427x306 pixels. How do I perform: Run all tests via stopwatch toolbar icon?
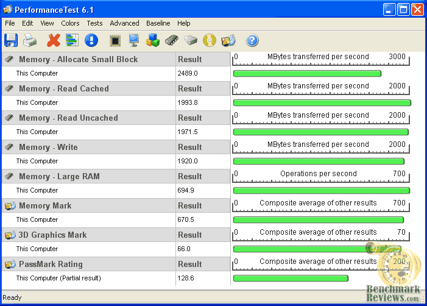point(228,40)
